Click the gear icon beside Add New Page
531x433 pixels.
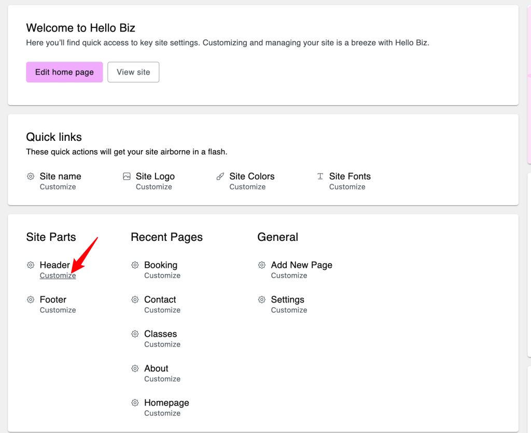pos(262,265)
